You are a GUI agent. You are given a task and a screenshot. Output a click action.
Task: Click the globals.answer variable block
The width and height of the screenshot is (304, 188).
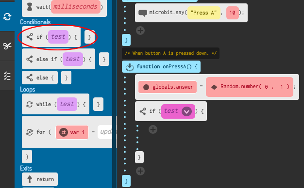point(168,87)
